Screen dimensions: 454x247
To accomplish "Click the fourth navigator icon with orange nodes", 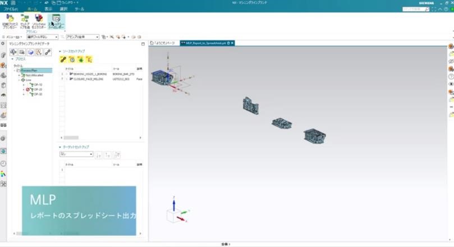I will pyautogui.click(x=39, y=52).
